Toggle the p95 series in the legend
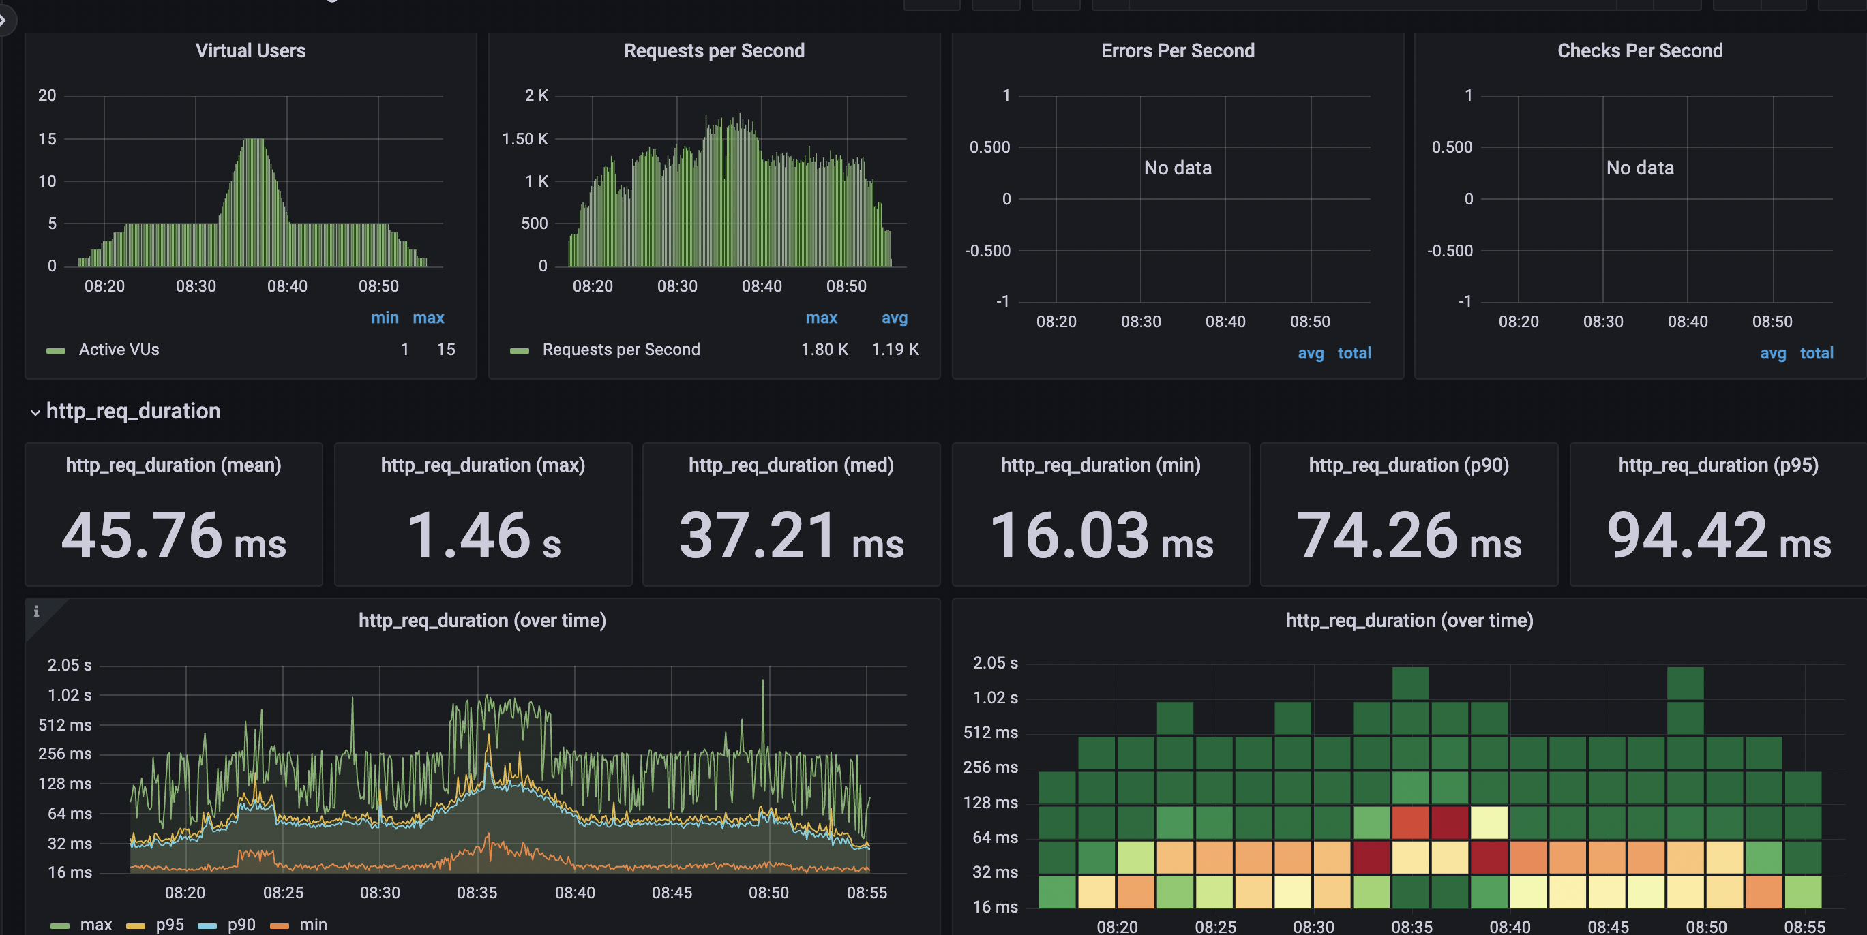Image resolution: width=1867 pixels, height=935 pixels. 170,925
